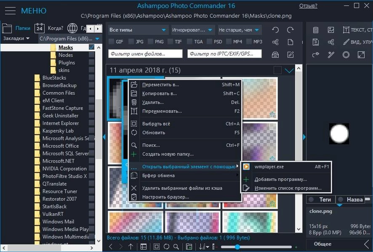
Task: Click the calendar Когда icon
Action: coord(40,28)
